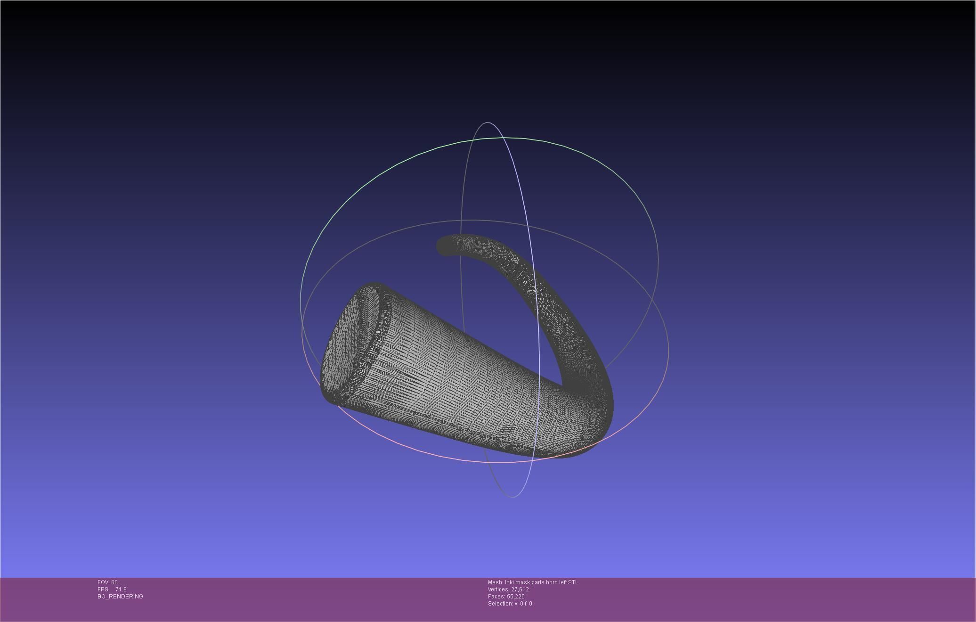Viewport: 976px width, 622px height.
Task: Click the blue vertical trackball ellipse top
Action: 488,123
